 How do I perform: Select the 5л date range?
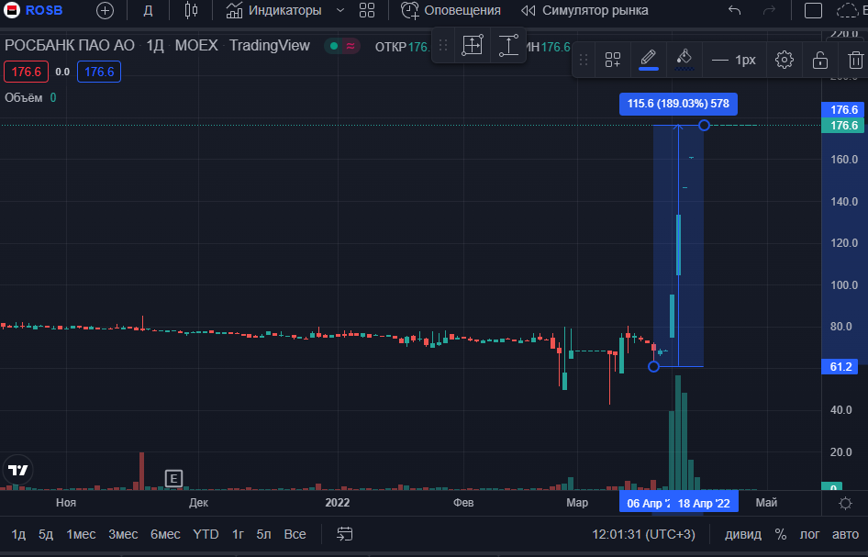[x=263, y=534]
